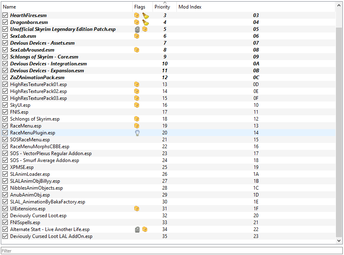Select Devious Devices - Integration.esm entry
The image size is (344, 255).
click(x=49, y=64)
